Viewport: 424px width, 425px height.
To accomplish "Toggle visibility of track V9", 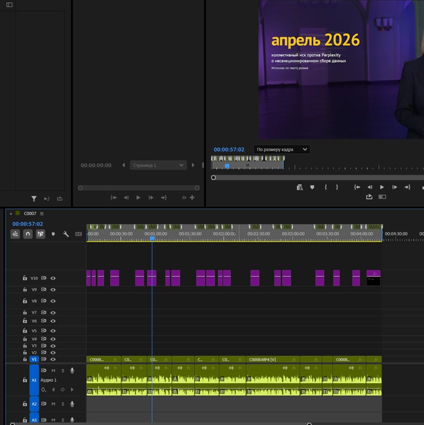I will coord(53,289).
